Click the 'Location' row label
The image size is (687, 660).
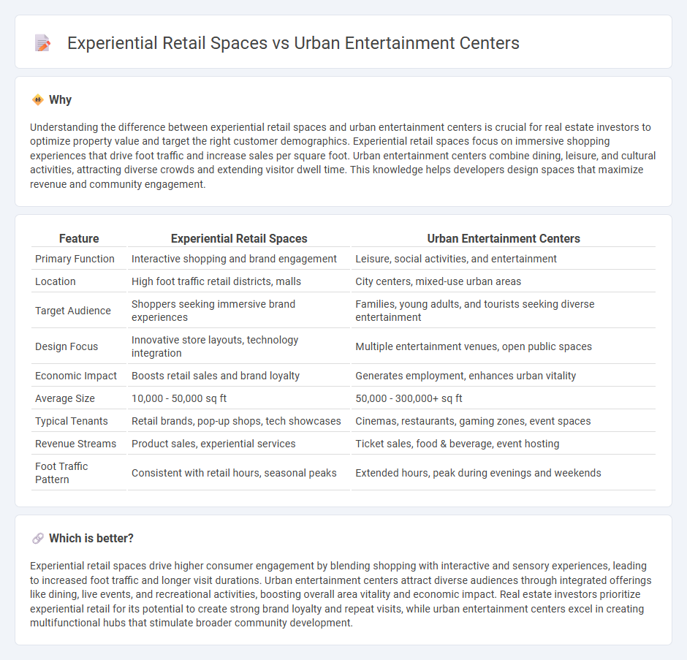point(56,281)
